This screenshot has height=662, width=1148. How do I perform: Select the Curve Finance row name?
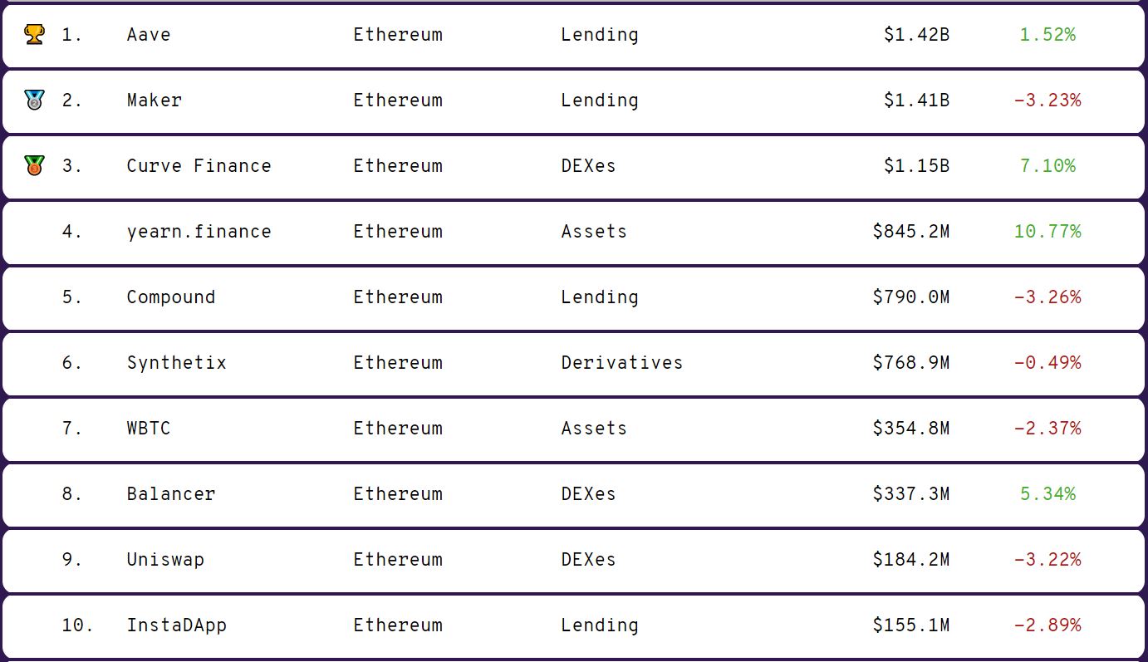199,166
